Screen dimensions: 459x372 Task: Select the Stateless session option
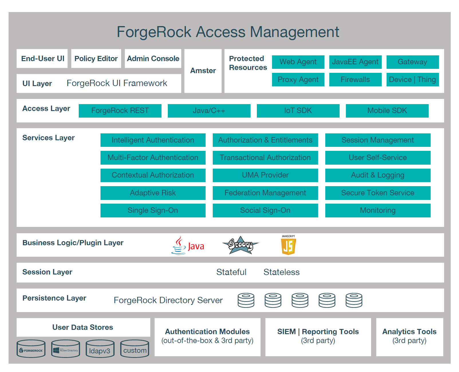pos(281,272)
